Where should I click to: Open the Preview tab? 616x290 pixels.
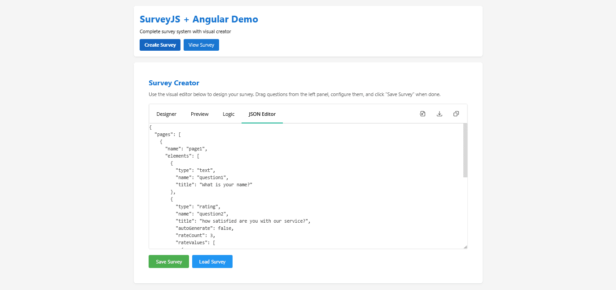pos(199,114)
